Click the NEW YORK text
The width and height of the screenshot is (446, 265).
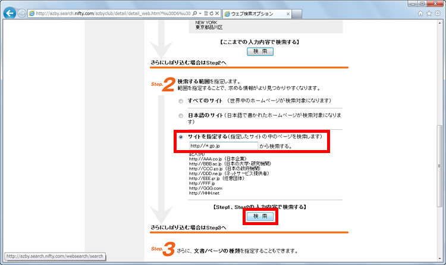point(206,23)
